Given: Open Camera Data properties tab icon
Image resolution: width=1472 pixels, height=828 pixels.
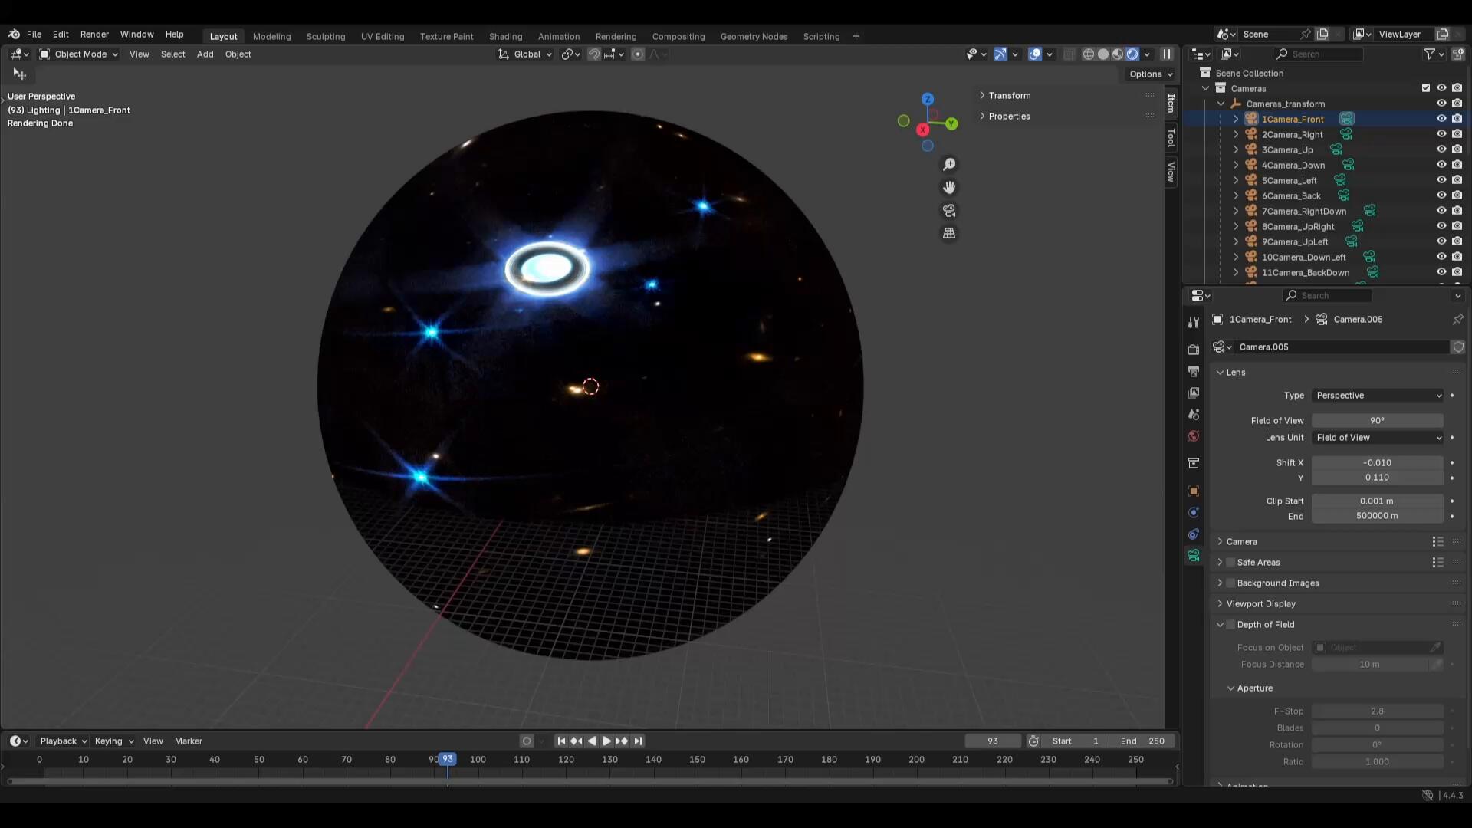Looking at the screenshot, I should coord(1194,555).
